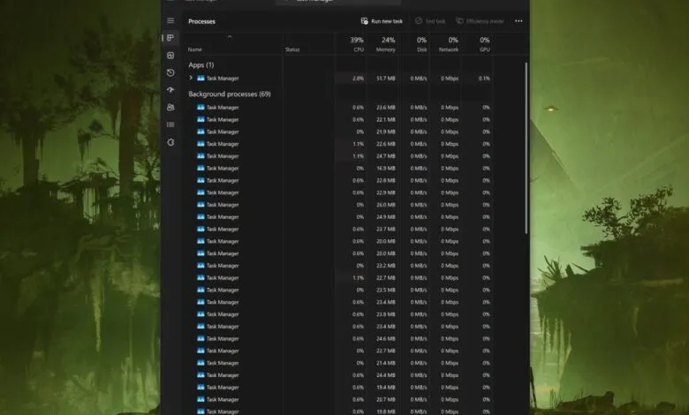Click the 23.8 MB memory cell
The width and height of the screenshot is (689, 415).
386,314
